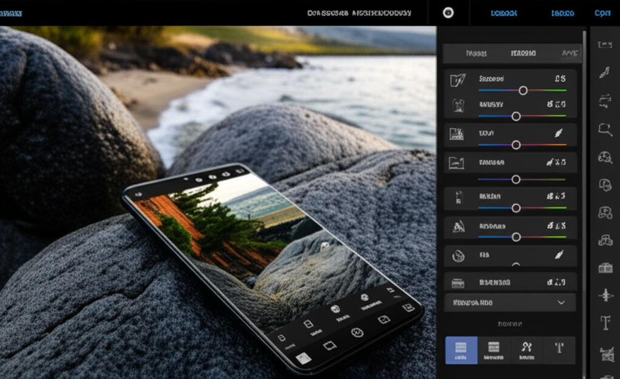
Task: Click the middle blue link in the top bar
Action: pos(562,13)
